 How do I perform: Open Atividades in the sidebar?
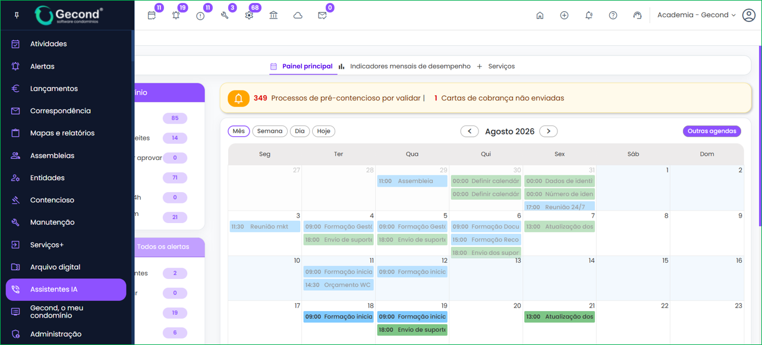[x=66, y=44]
